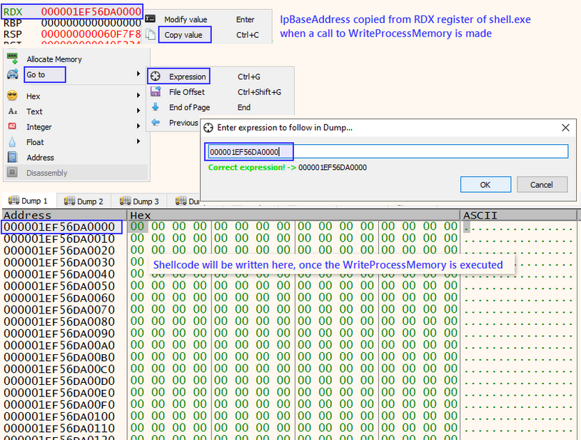Click the End of Page down-arrow icon
The width and height of the screenshot is (581, 440).
[156, 107]
